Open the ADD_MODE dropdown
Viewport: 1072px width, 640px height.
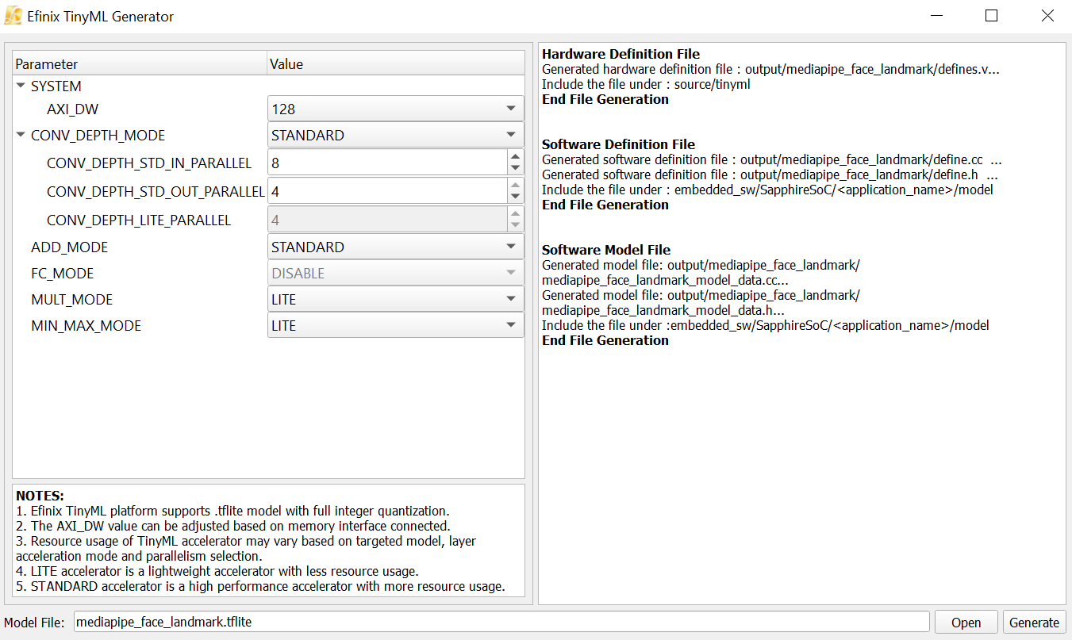[510, 247]
